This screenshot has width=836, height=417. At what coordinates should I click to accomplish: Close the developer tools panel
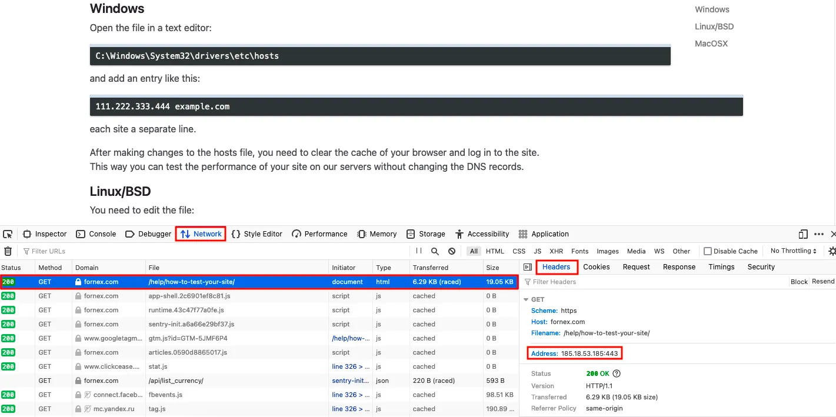[833, 234]
